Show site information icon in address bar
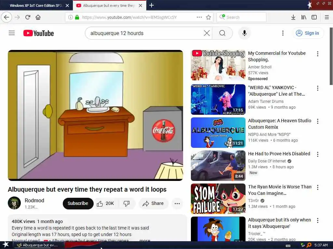This screenshot has height=249, width=333. (70, 17)
